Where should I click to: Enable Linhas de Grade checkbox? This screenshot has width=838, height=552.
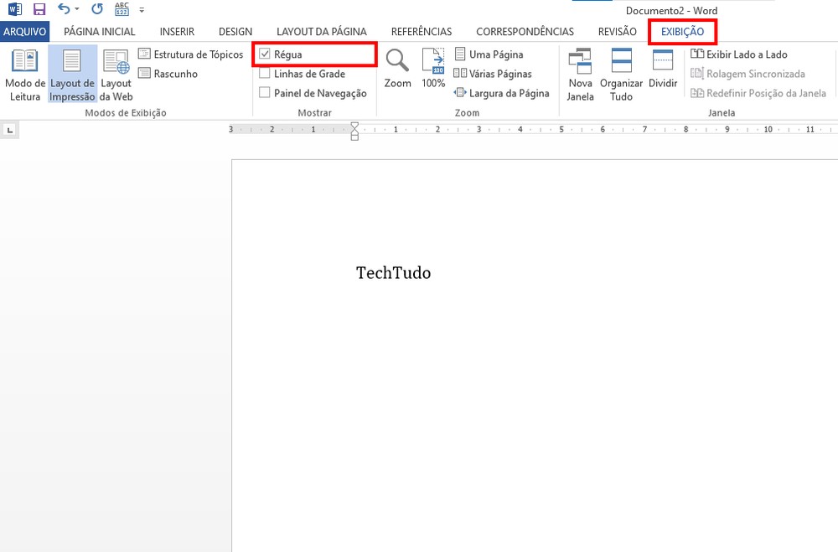pos(265,73)
